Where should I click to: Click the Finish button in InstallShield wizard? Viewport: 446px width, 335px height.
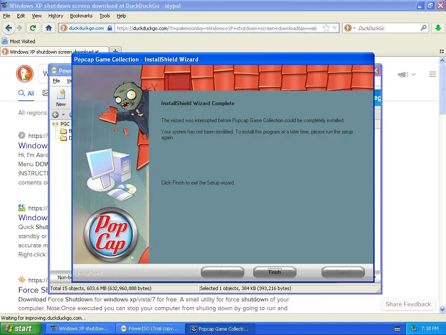[x=274, y=272]
